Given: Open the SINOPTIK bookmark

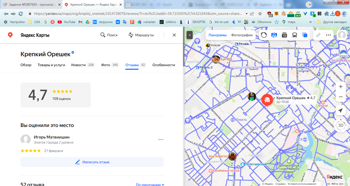Looking at the screenshot, I should point(196,22).
